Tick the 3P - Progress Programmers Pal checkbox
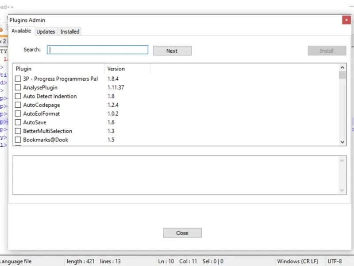Screen dimensions: 354x266 18,79
